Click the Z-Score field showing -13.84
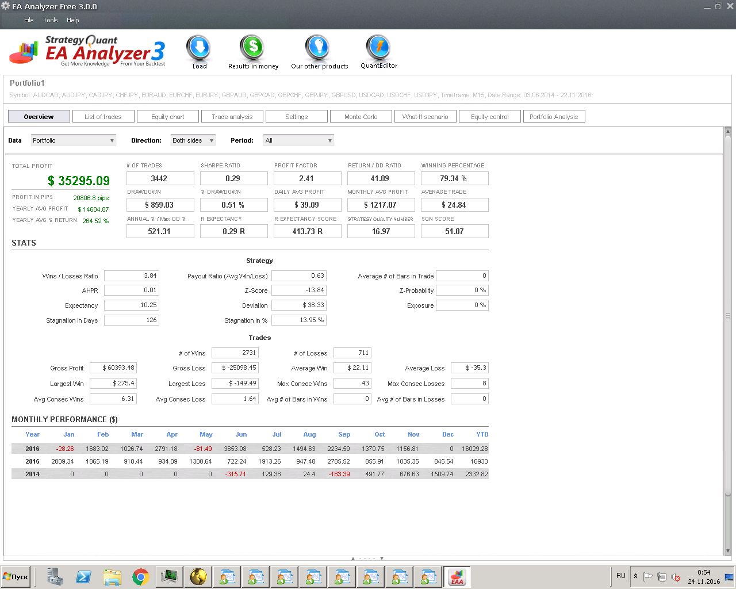The image size is (736, 589). pos(299,290)
